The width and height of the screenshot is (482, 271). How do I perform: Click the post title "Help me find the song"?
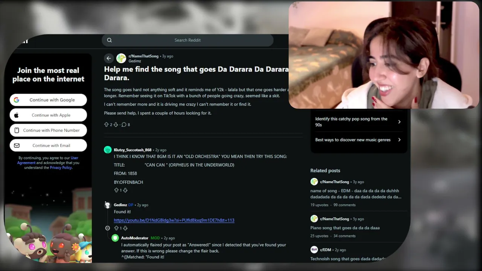(x=196, y=73)
